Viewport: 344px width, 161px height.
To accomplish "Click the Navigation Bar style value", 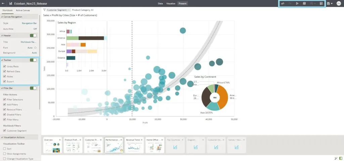I will [x=29, y=23].
